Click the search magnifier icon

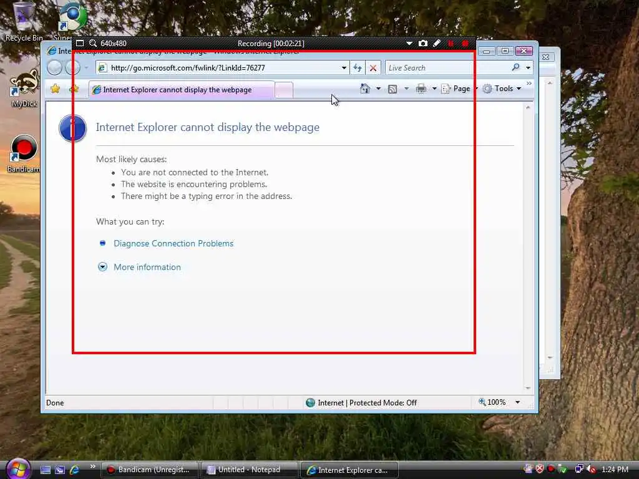pos(515,67)
